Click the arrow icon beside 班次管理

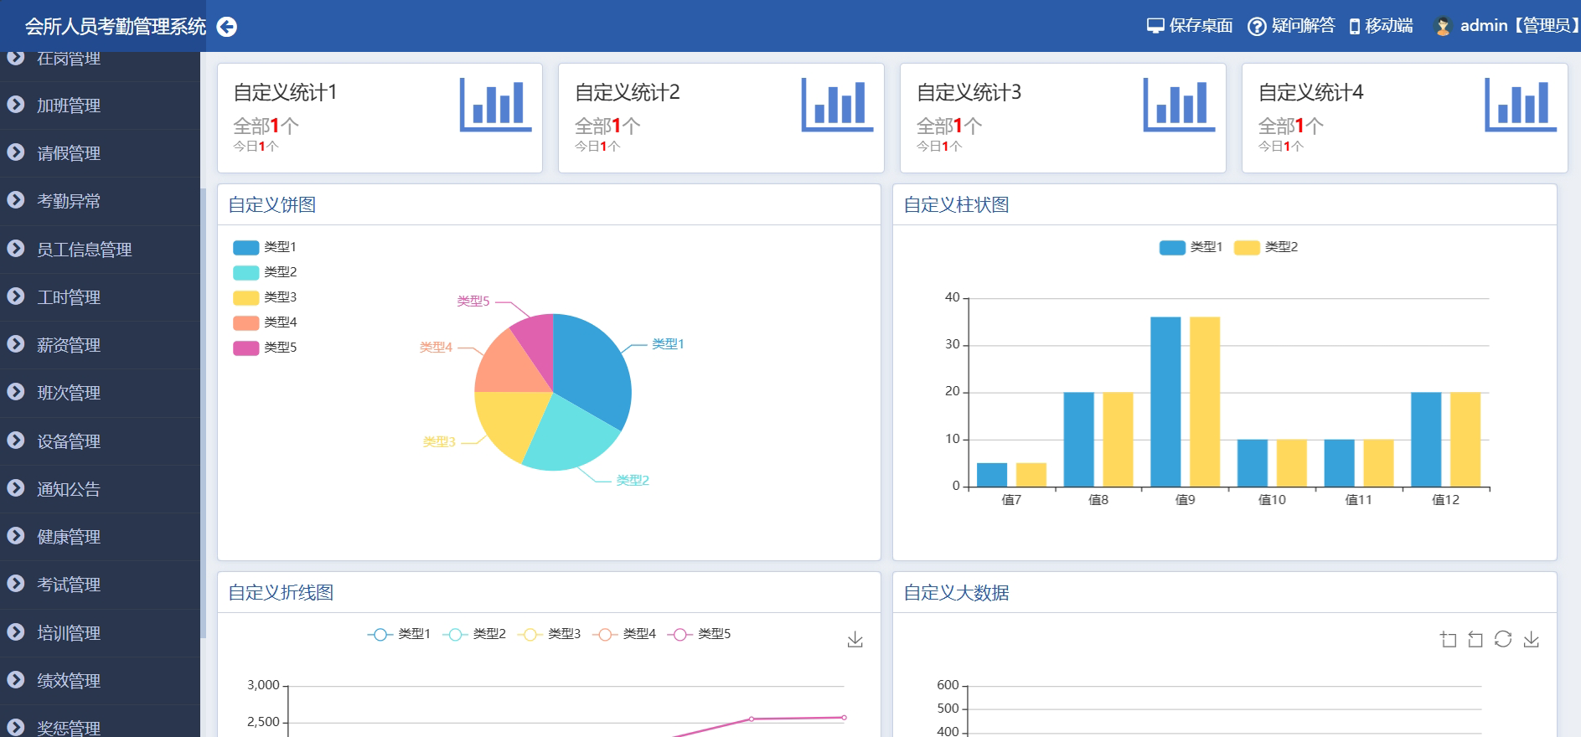tap(15, 392)
